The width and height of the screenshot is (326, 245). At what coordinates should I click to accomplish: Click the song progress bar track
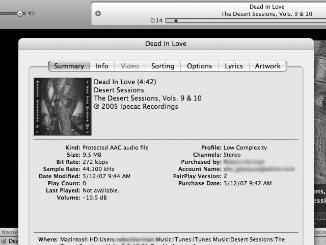tap(246, 20)
